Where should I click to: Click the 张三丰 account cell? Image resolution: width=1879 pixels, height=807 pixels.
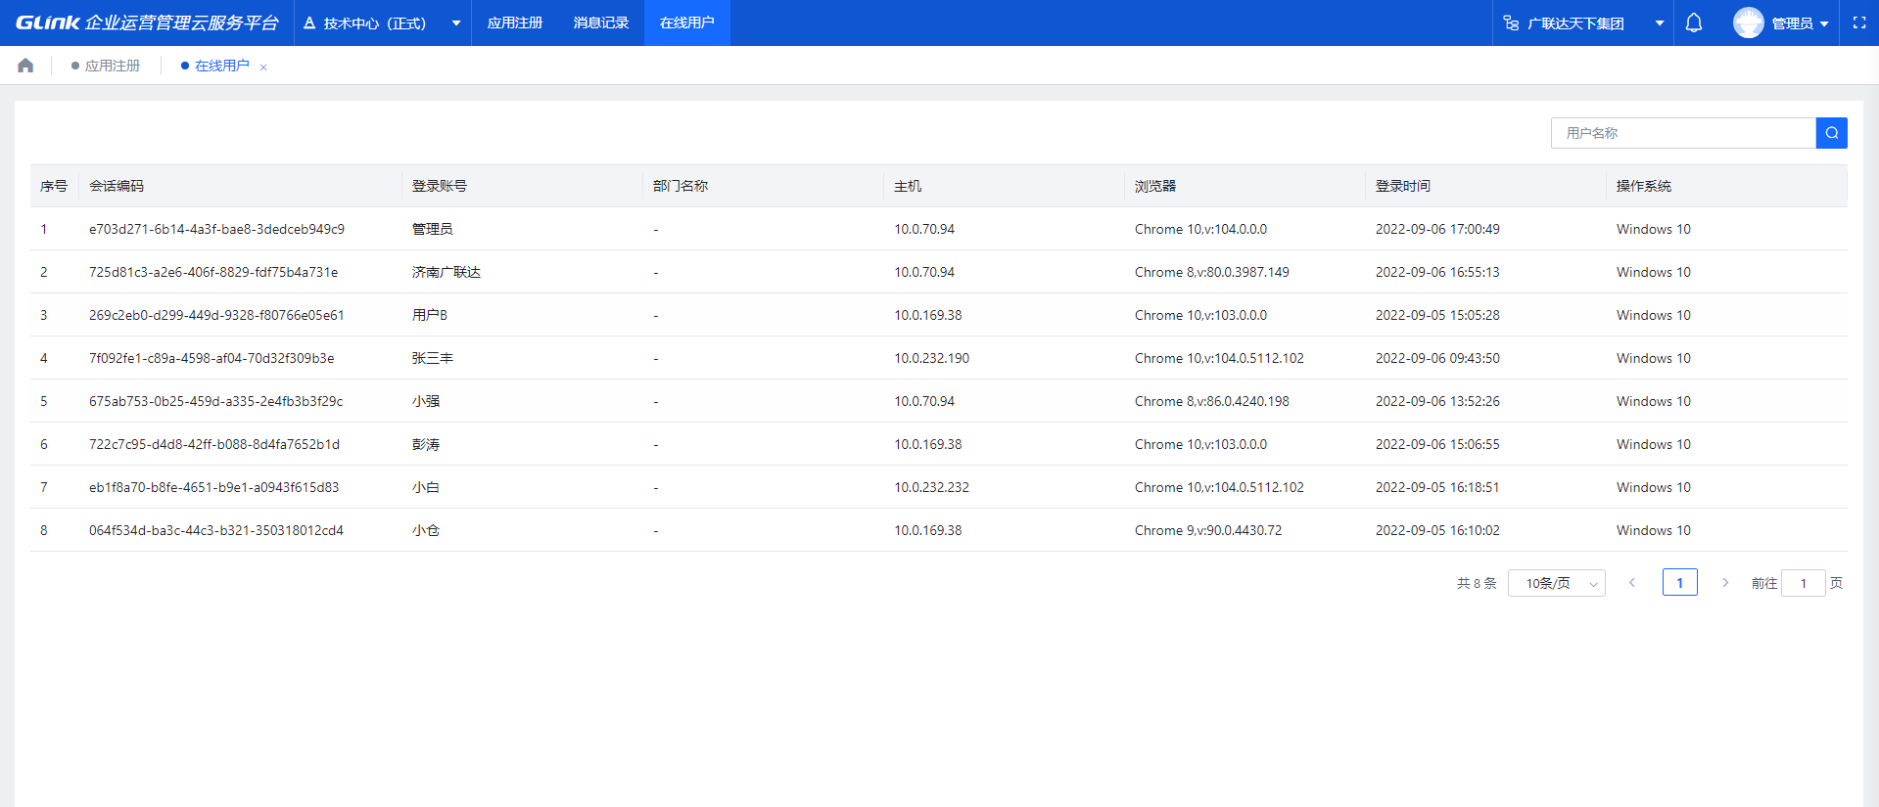(x=433, y=358)
